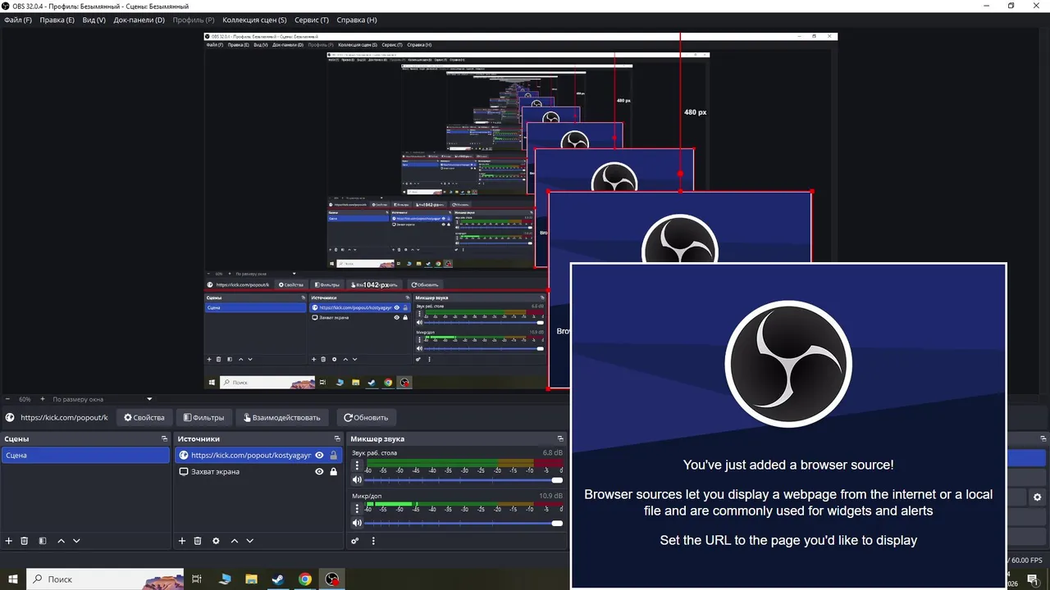Open source properties gear in the Источники toolbar

216,541
